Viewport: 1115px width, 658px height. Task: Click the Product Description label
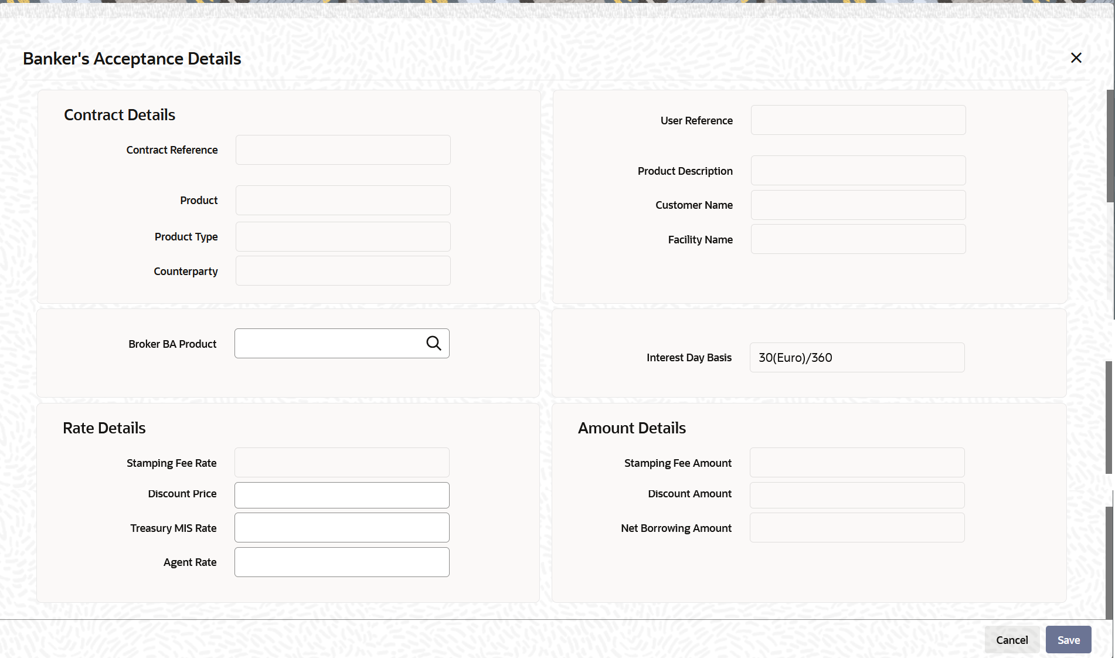pyautogui.click(x=685, y=171)
